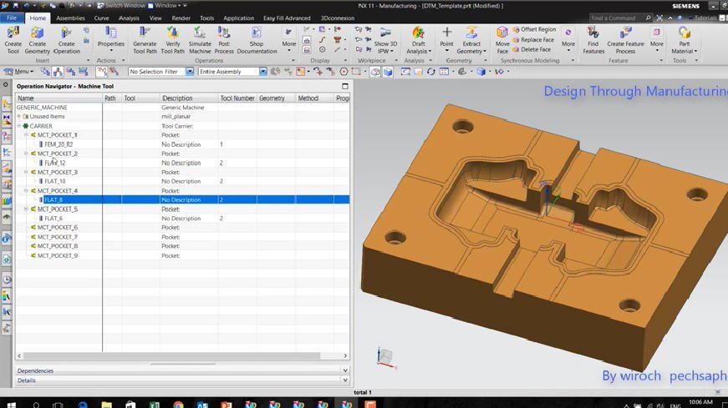
Task: Open the 3Dconnexion tab
Action: pos(338,18)
